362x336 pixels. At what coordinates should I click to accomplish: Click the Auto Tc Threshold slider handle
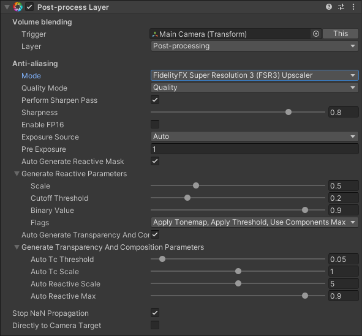click(162, 259)
